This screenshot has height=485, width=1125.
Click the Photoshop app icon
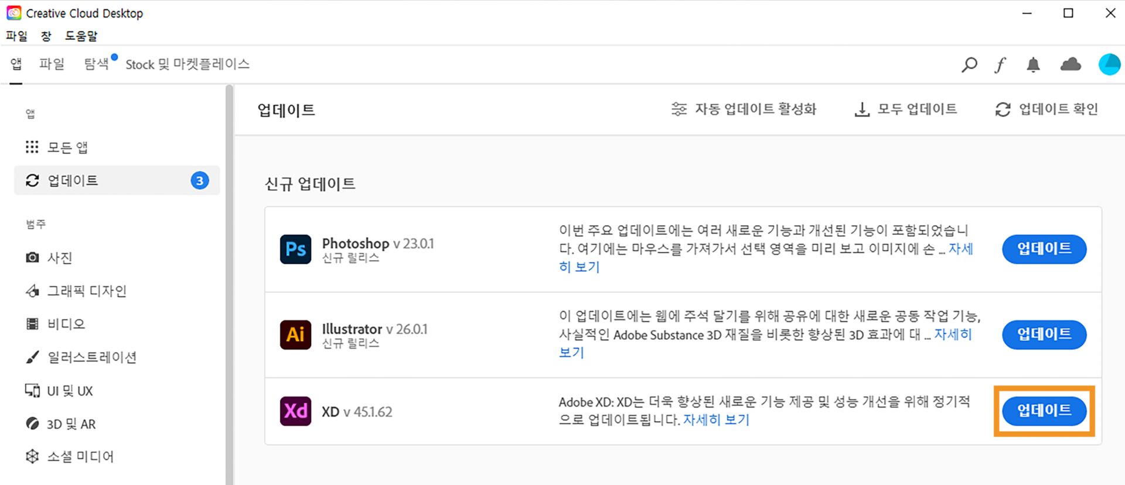click(295, 249)
